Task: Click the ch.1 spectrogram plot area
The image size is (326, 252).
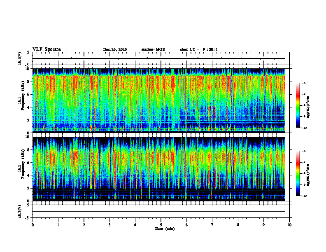Action: [x=159, y=100]
